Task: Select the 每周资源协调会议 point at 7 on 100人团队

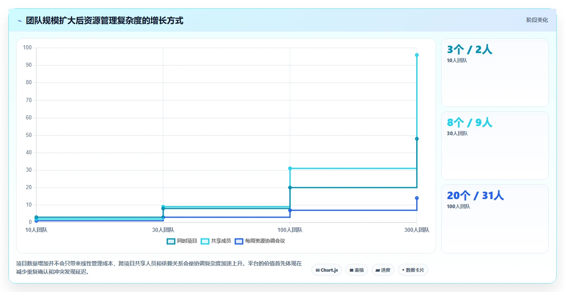Action: pos(290,210)
